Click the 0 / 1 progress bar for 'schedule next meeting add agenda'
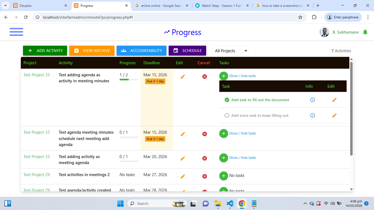The width and height of the screenshot is (374, 210). click(129, 137)
